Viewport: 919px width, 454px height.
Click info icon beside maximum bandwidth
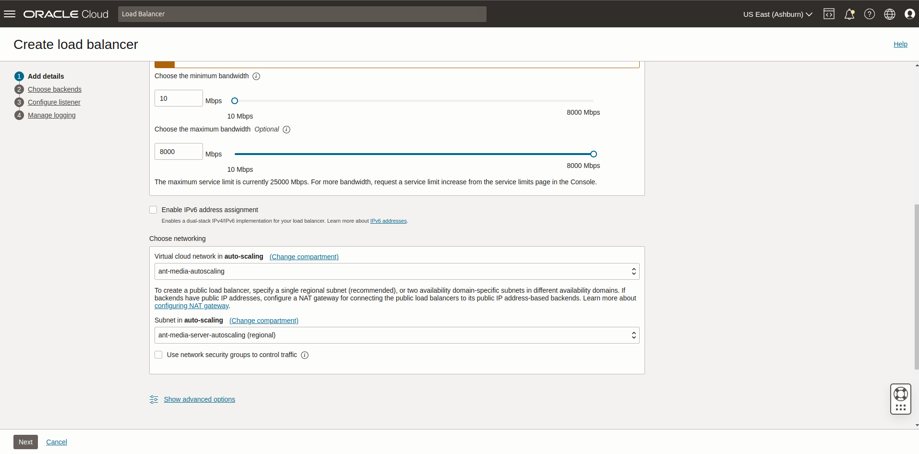point(286,130)
